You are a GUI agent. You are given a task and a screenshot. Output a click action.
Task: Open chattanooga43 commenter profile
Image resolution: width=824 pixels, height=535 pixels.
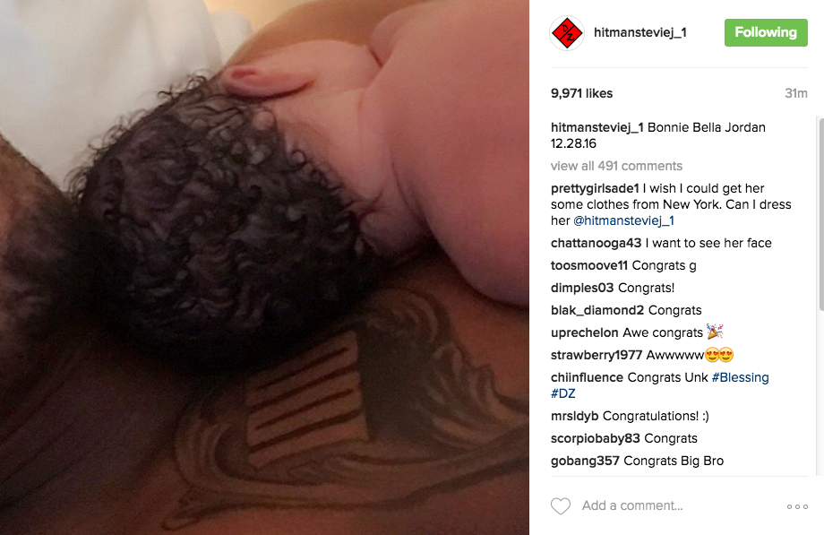click(x=596, y=243)
